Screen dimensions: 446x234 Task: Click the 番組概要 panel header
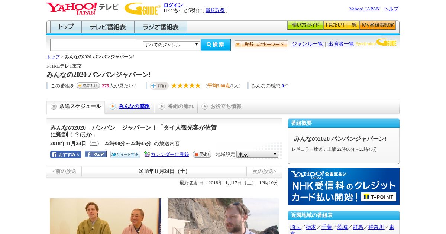tap(344, 123)
